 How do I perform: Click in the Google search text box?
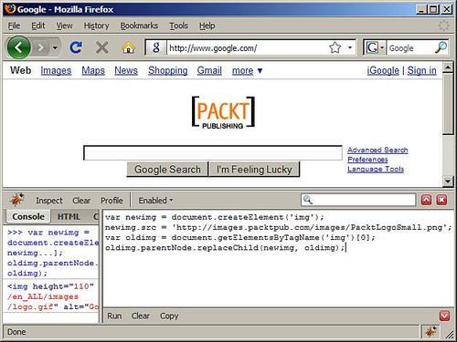(x=213, y=152)
